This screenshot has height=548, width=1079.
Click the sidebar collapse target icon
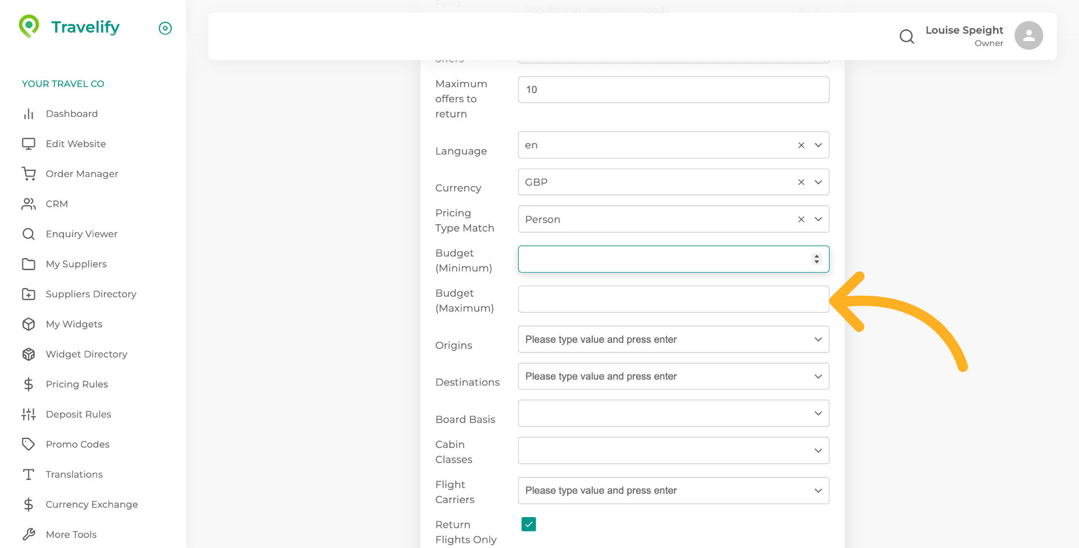pyautogui.click(x=165, y=28)
